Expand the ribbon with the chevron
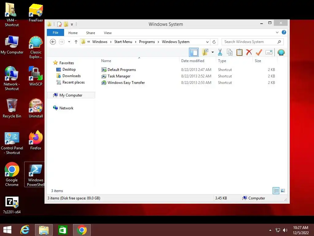The height and width of the screenshot is (236, 314). [x=277, y=32]
